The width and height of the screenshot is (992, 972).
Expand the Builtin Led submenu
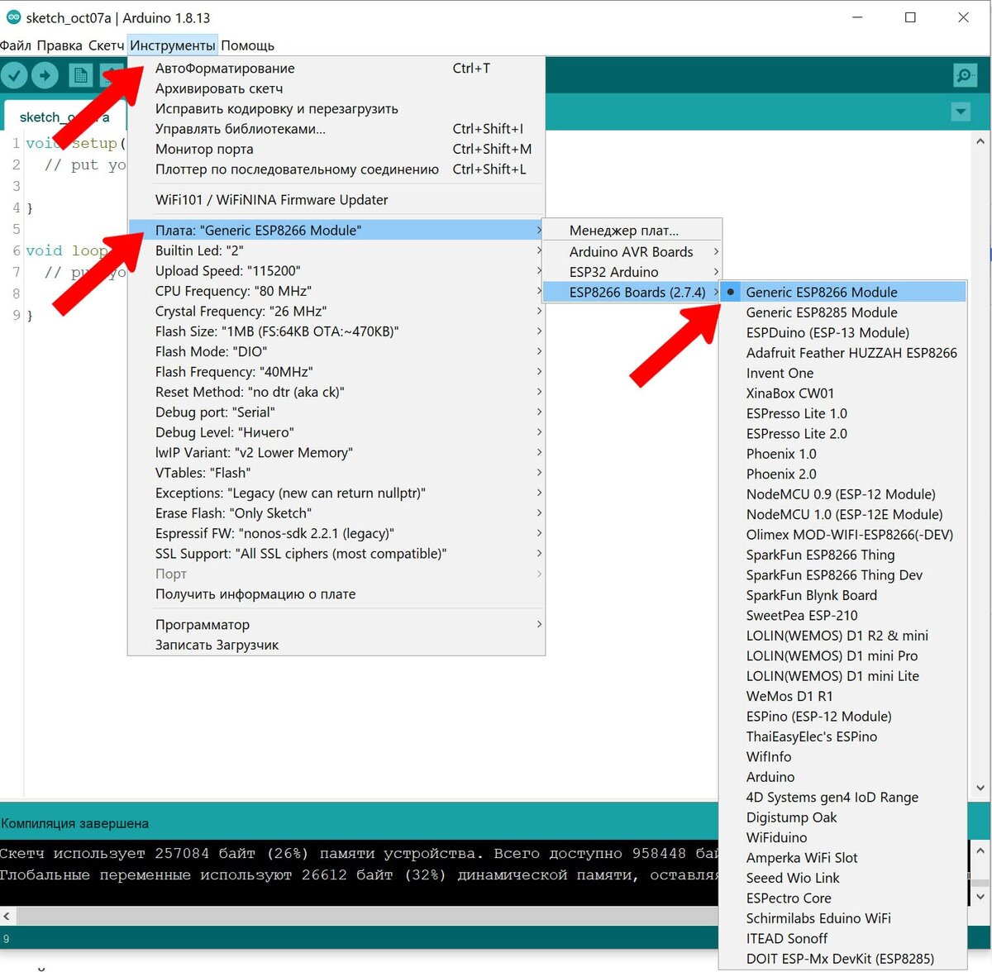point(336,250)
